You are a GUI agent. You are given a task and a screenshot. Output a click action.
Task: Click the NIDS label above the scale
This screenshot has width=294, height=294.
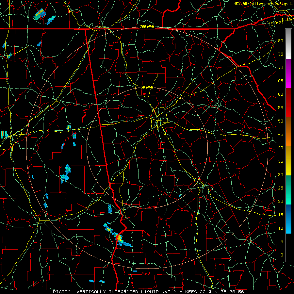(x=287, y=20)
